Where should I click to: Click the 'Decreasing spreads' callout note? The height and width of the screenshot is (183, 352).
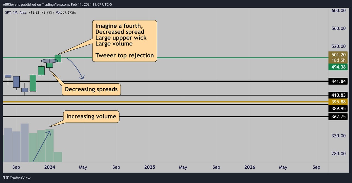point(91,89)
